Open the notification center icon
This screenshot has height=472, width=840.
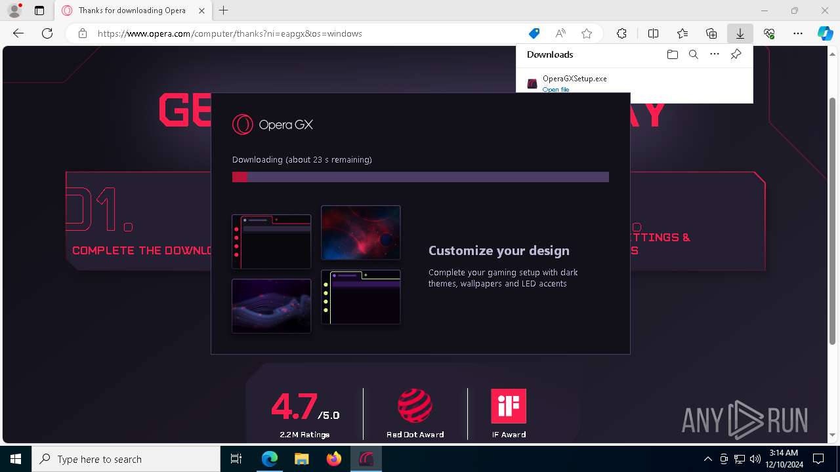(818, 459)
